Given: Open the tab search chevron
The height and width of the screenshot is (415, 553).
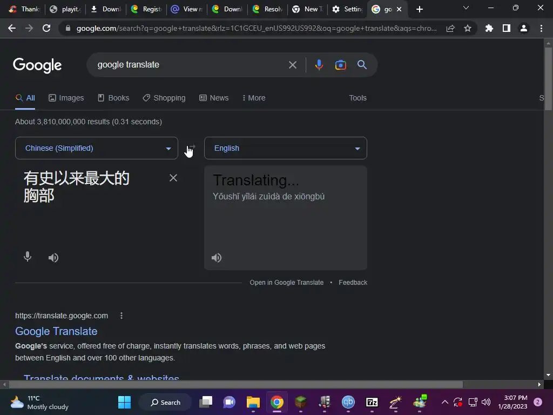Looking at the screenshot, I should [466, 8].
